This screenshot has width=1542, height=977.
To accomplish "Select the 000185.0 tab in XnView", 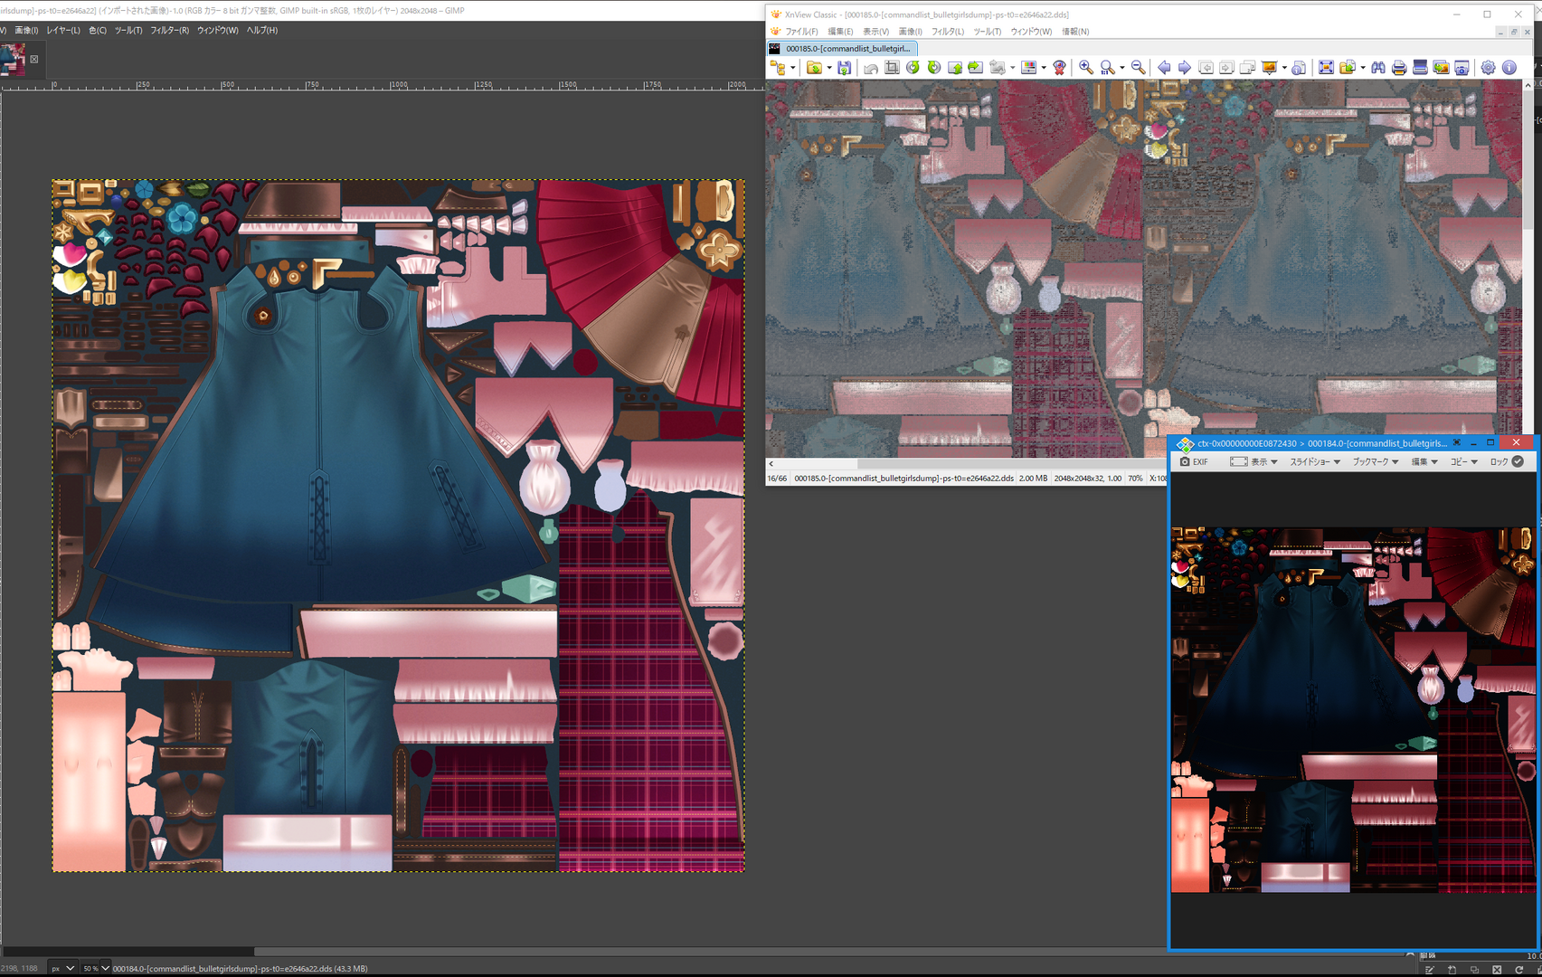I will pyautogui.click(x=842, y=49).
